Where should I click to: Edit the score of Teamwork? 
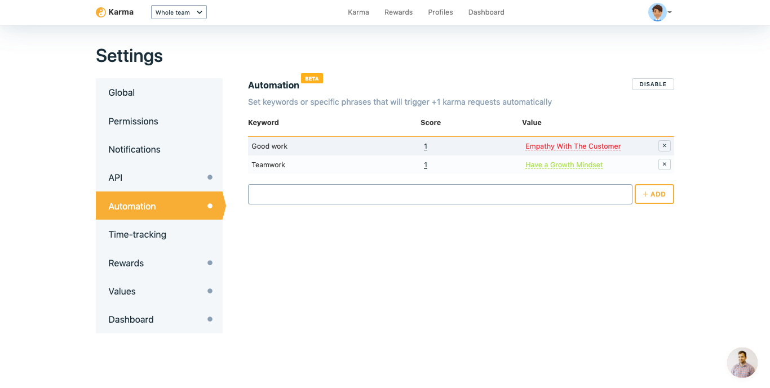click(x=426, y=165)
